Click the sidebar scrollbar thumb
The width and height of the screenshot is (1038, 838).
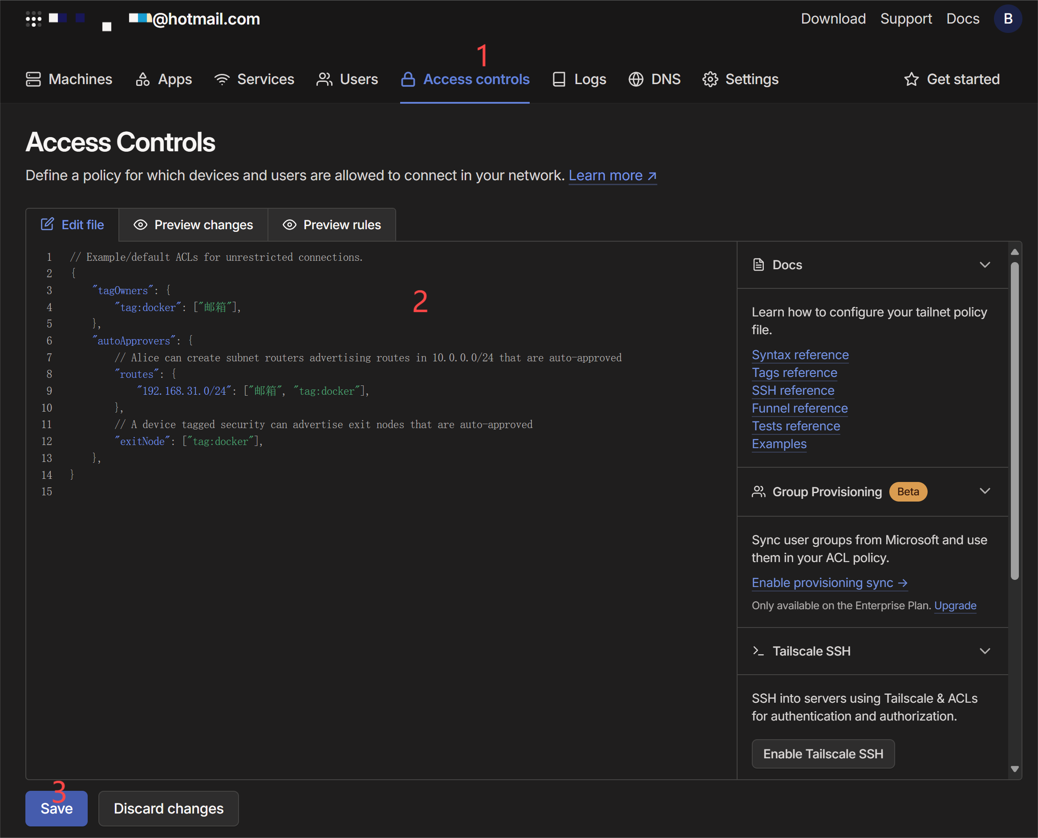click(1014, 420)
